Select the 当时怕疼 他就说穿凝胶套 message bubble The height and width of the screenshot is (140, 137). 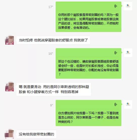click(x=53, y=40)
